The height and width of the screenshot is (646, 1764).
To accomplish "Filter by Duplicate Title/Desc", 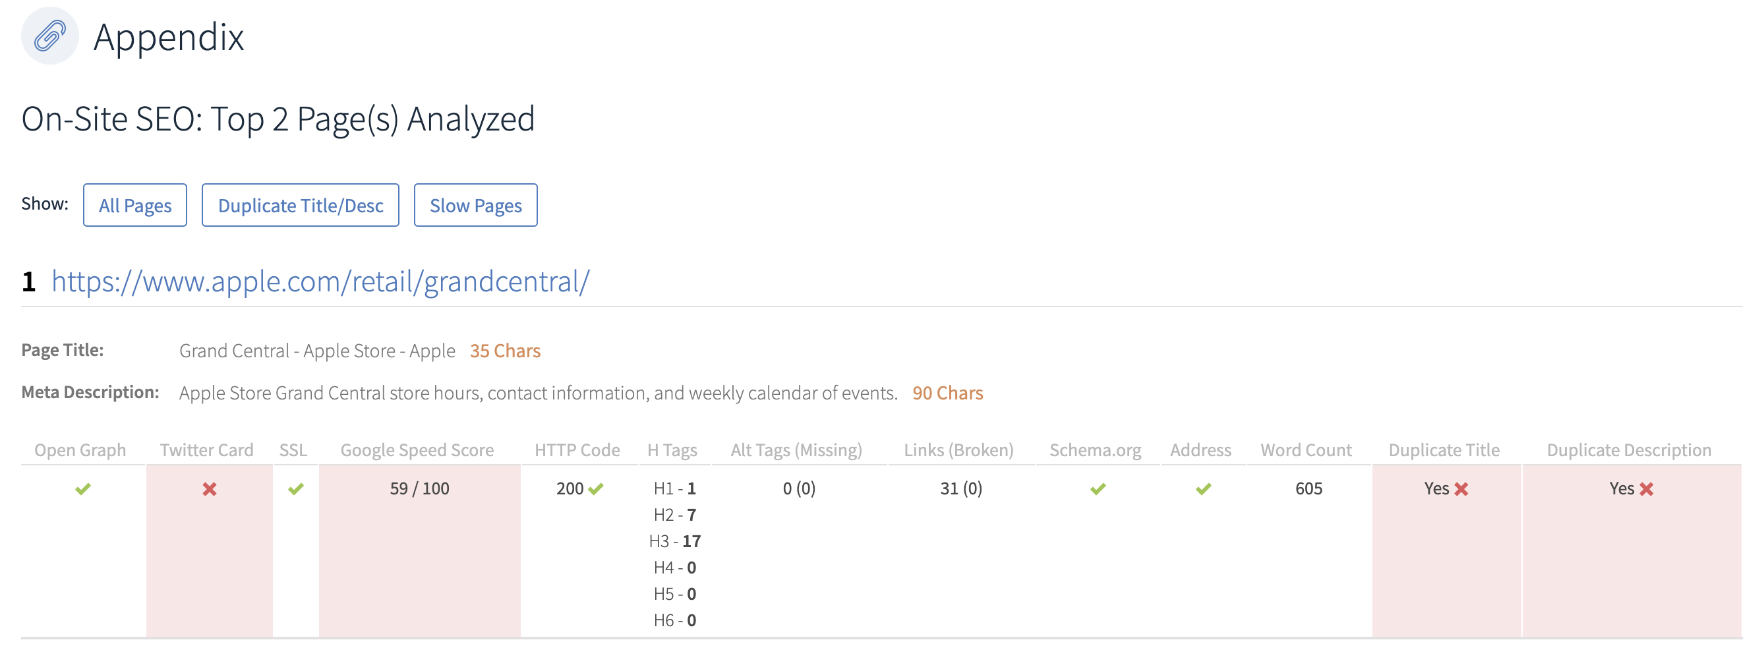I will coord(301,205).
